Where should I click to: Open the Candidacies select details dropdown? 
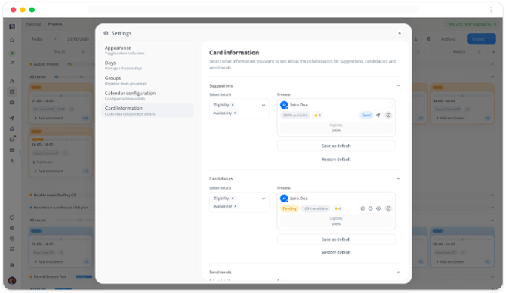tap(264, 199)
